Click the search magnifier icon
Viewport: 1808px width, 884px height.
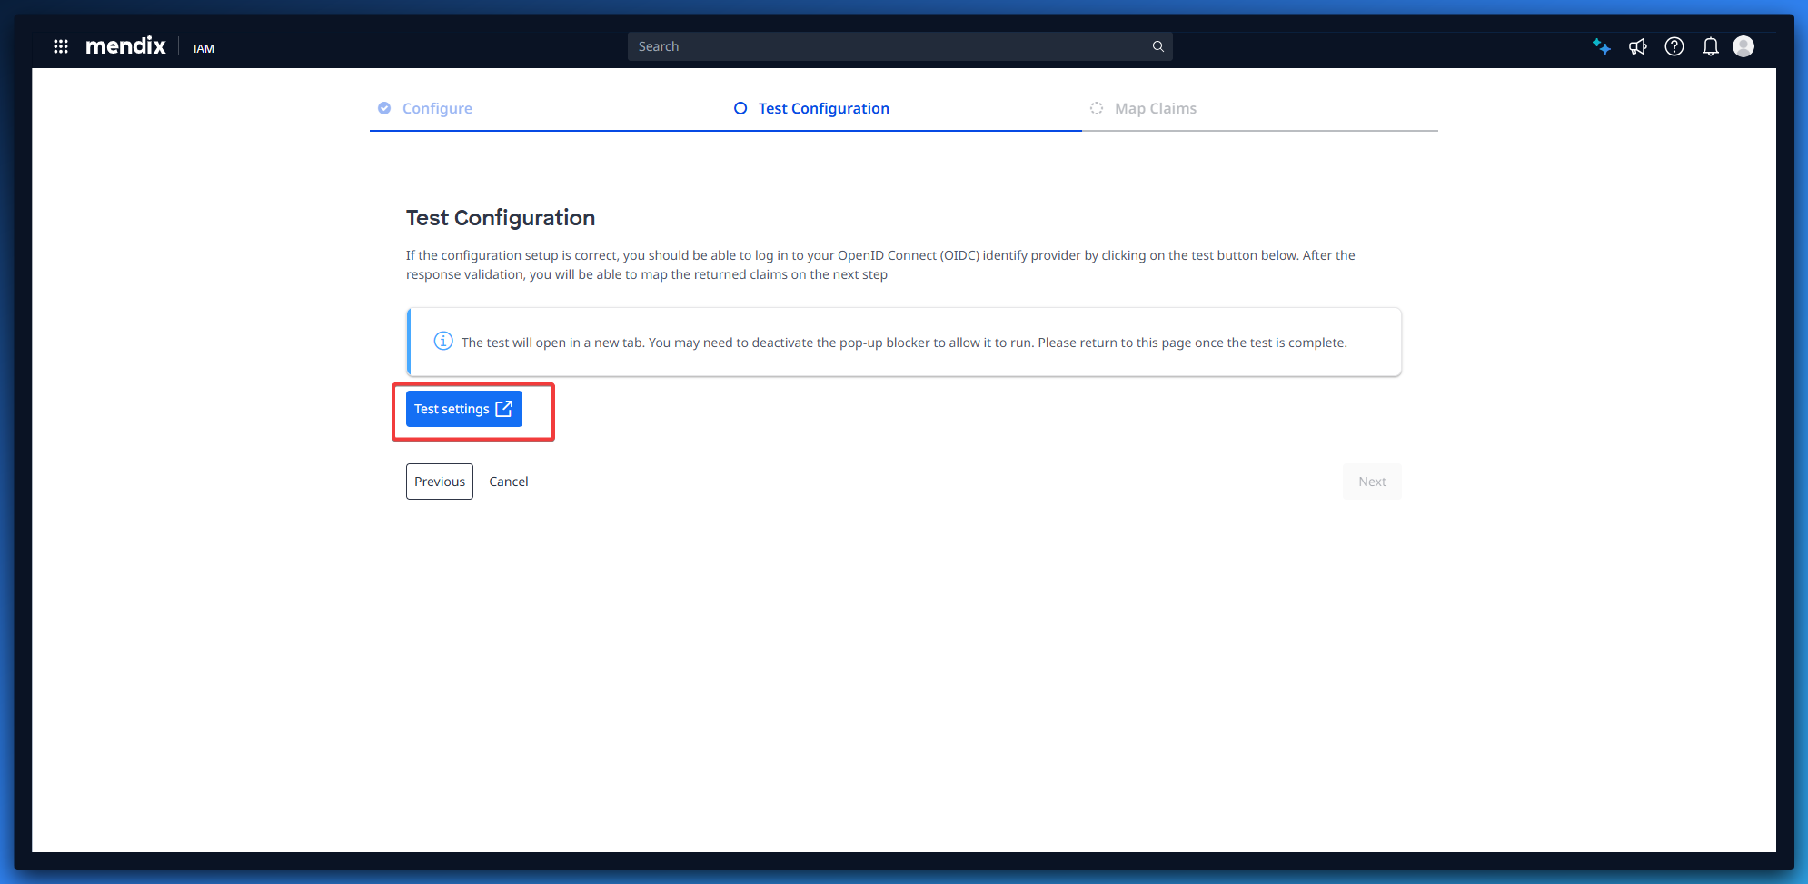(x=1157, y=46)
